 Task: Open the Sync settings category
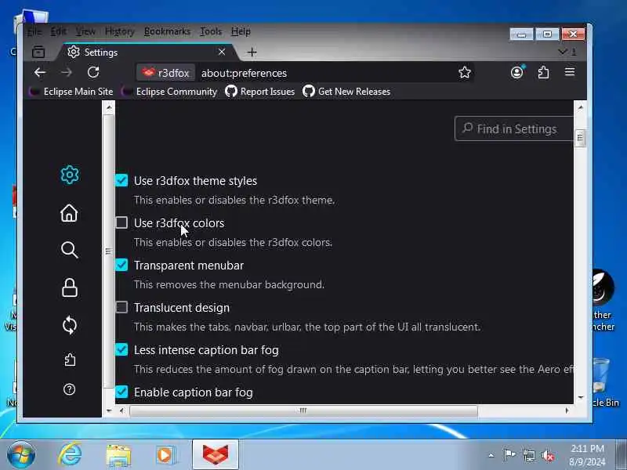(70, 325)
